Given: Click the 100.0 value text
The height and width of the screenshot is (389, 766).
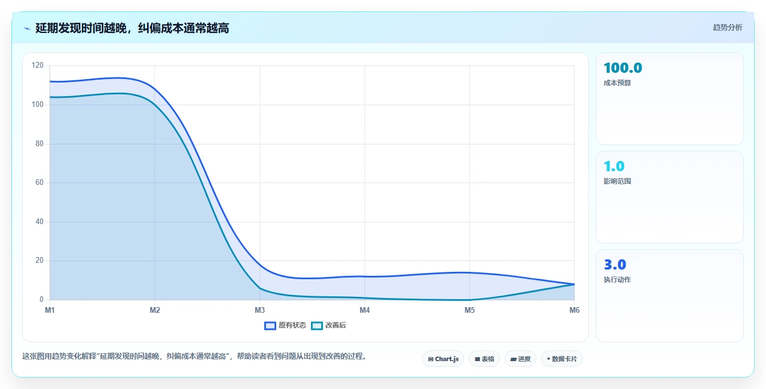Looking at the screenshot, I should click(x=623, y=68).
